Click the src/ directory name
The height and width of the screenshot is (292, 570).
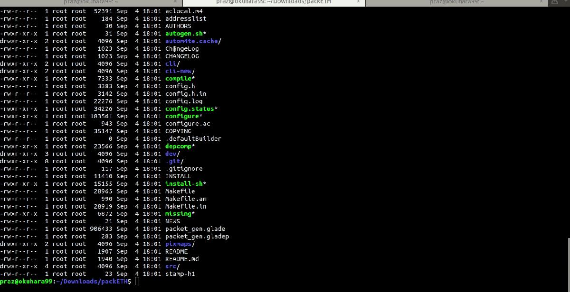coord(173,266)
